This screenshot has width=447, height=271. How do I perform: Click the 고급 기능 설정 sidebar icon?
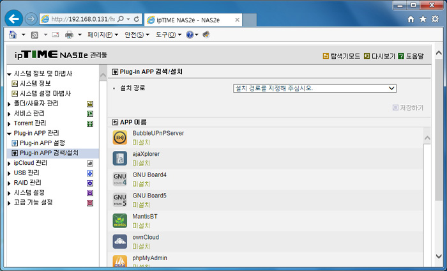tap(90, 203)
